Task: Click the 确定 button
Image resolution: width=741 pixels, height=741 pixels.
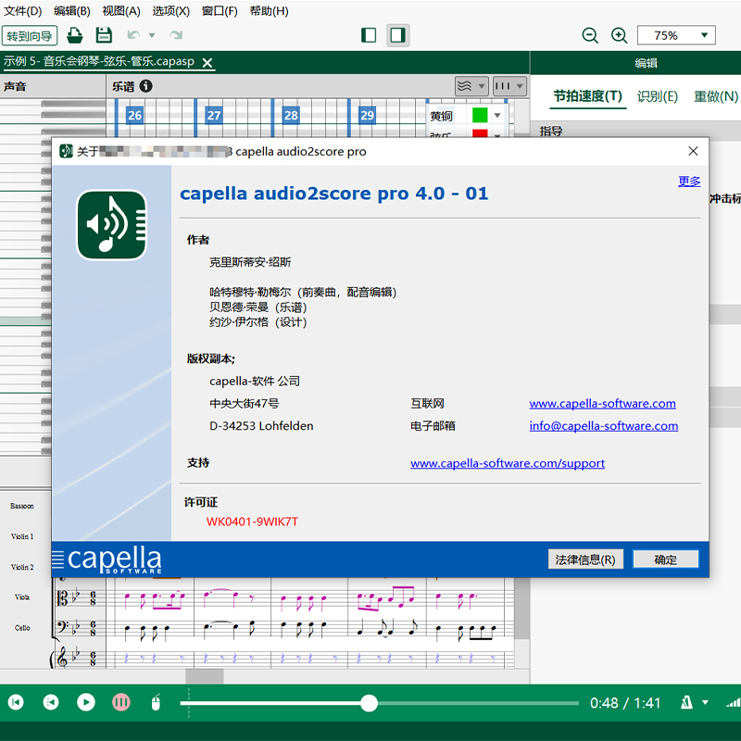Action: pos(665,559)
